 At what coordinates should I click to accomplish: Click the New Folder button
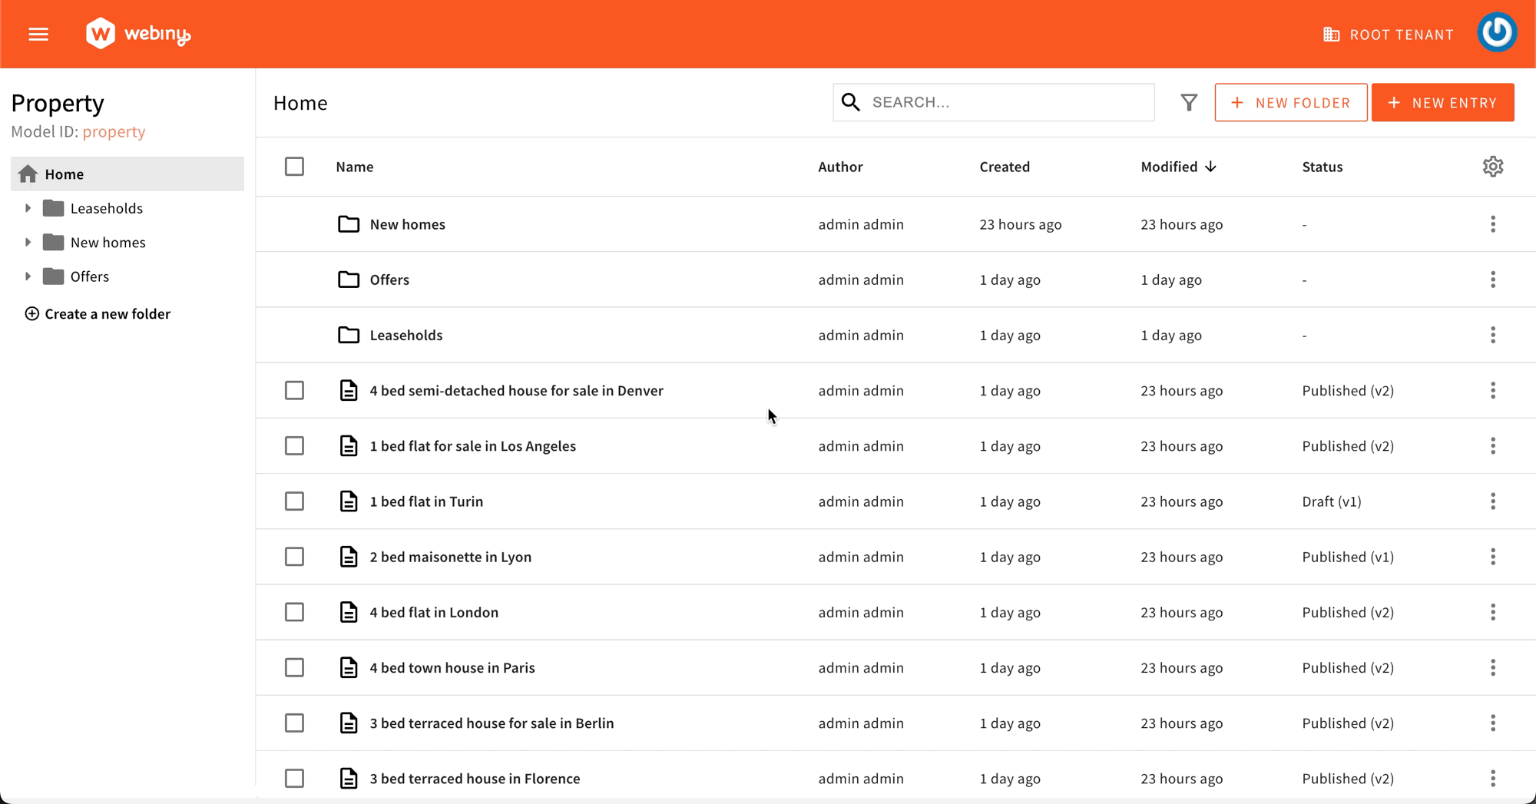[1290, 102]
